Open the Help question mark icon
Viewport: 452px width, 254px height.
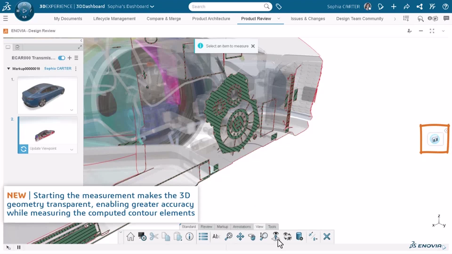click(x=445, y=6)
